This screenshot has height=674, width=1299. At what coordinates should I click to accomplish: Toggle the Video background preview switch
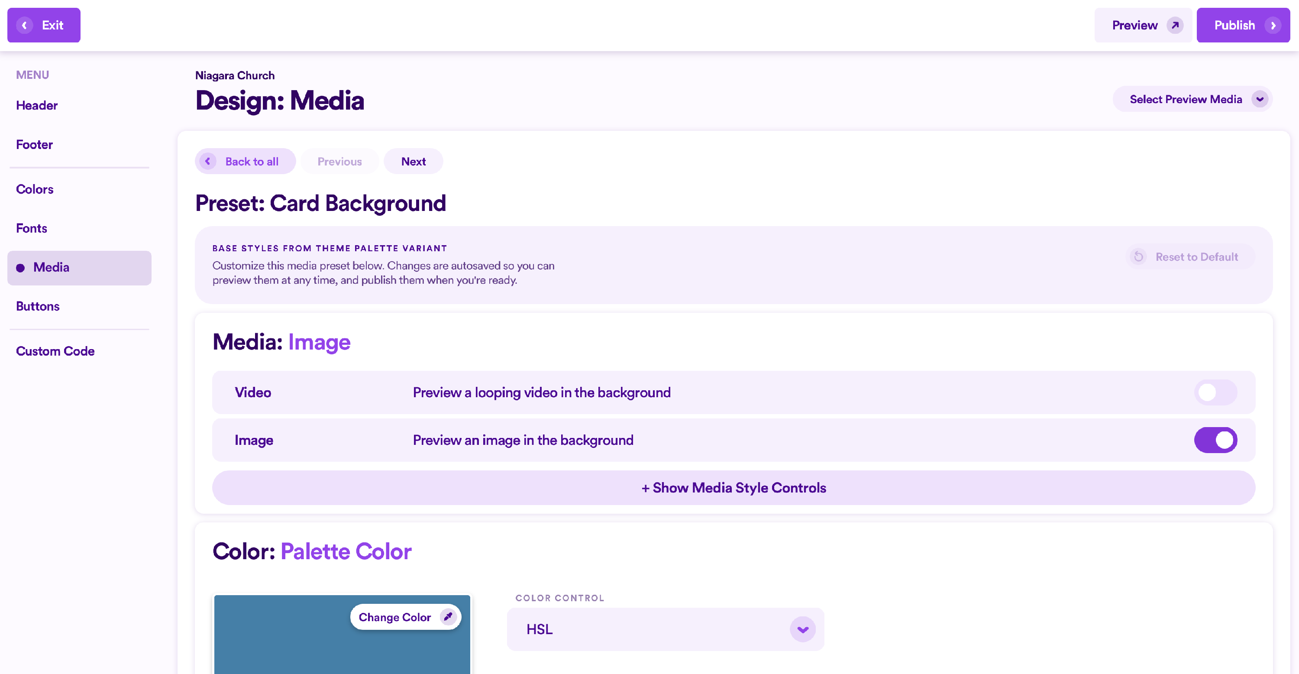tap(1215, 392)
